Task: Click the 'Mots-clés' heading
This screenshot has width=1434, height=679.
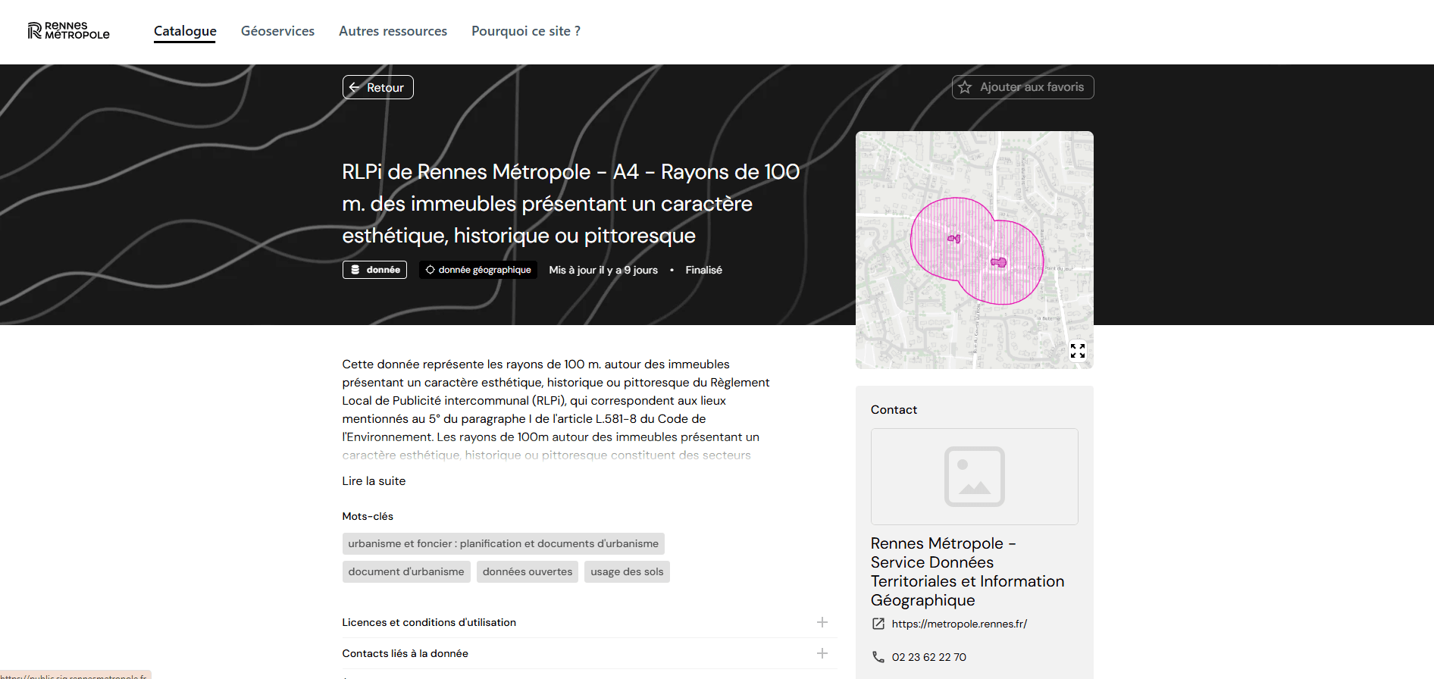Action: [x=368, y=516]
